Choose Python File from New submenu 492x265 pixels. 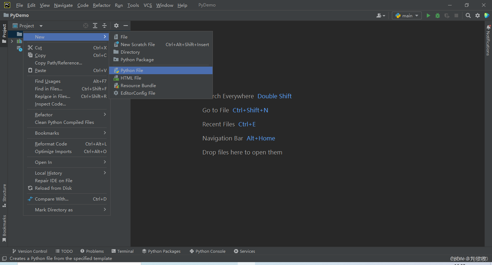[x=161, y=70]
